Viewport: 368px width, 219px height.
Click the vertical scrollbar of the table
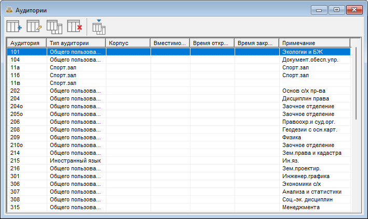pos(356,83)
